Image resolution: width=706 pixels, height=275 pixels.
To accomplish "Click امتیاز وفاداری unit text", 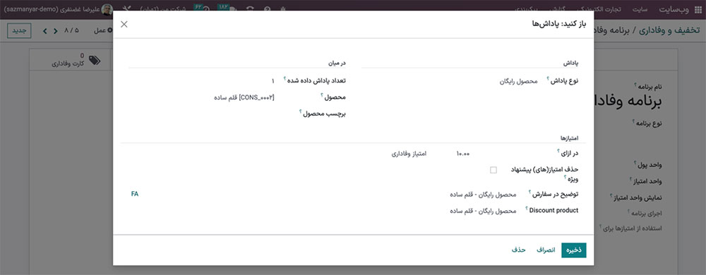I will click(409, 154).
